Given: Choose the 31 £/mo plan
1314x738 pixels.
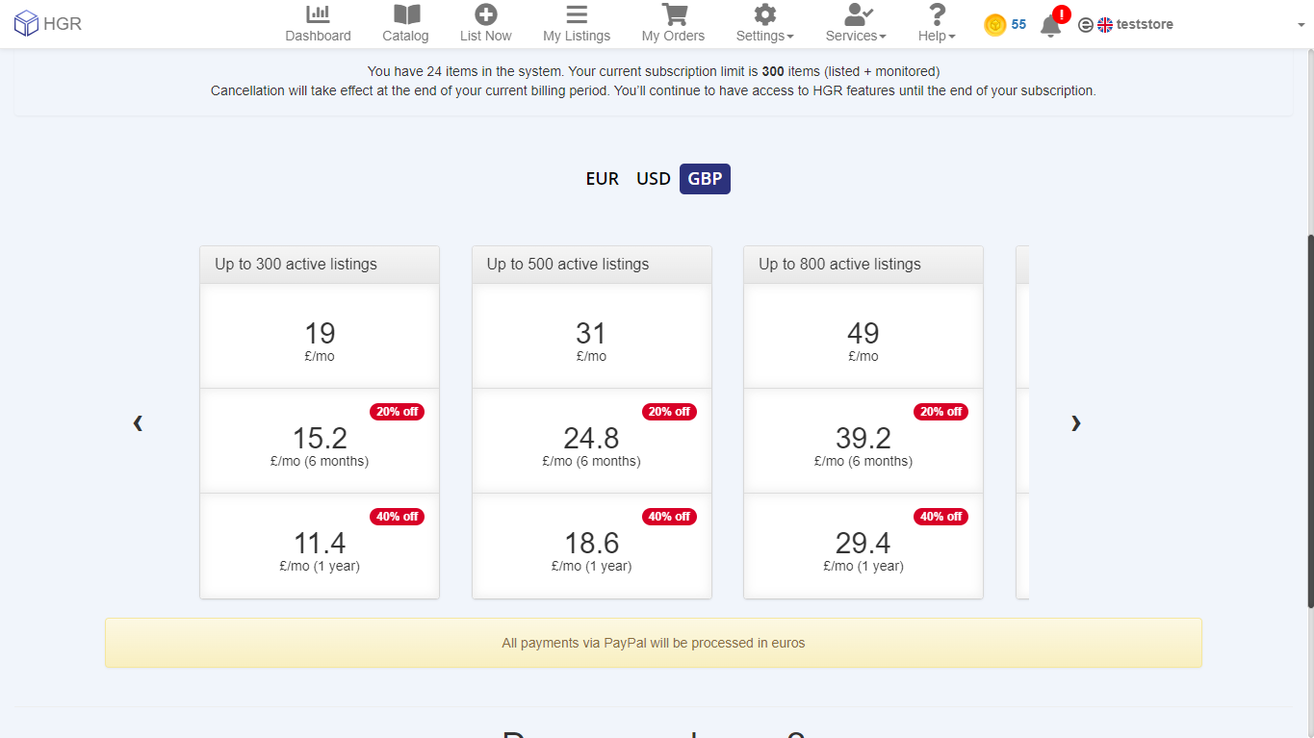Looking at the screenshot, I should [592, 336].
